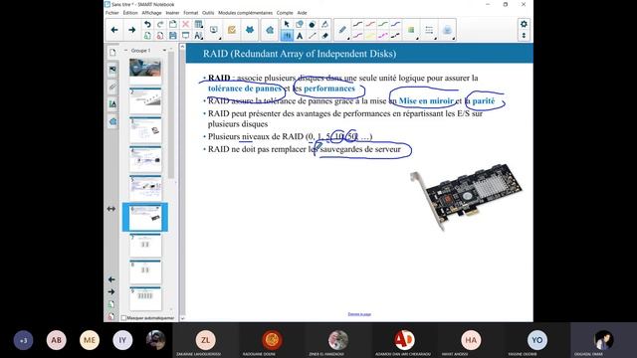The height and width of the screenshot is (358, 637).
Task: Choose the Fill tool
Action: pos(312,24)
